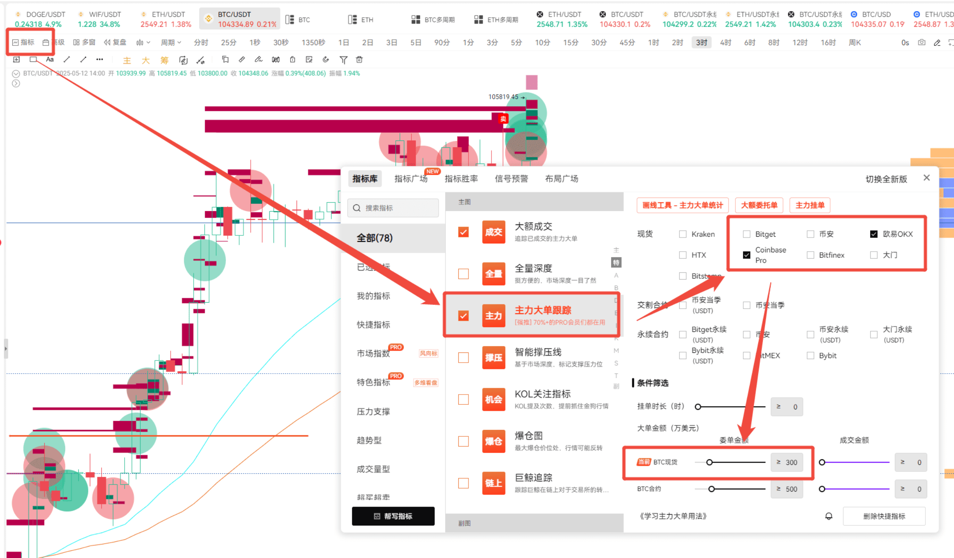The image size is (954, 558).
Task: Click the 搜索指标 search field
Action: (393, 208)
